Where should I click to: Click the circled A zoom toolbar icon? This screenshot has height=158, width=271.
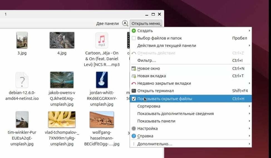tap(125, 23)
